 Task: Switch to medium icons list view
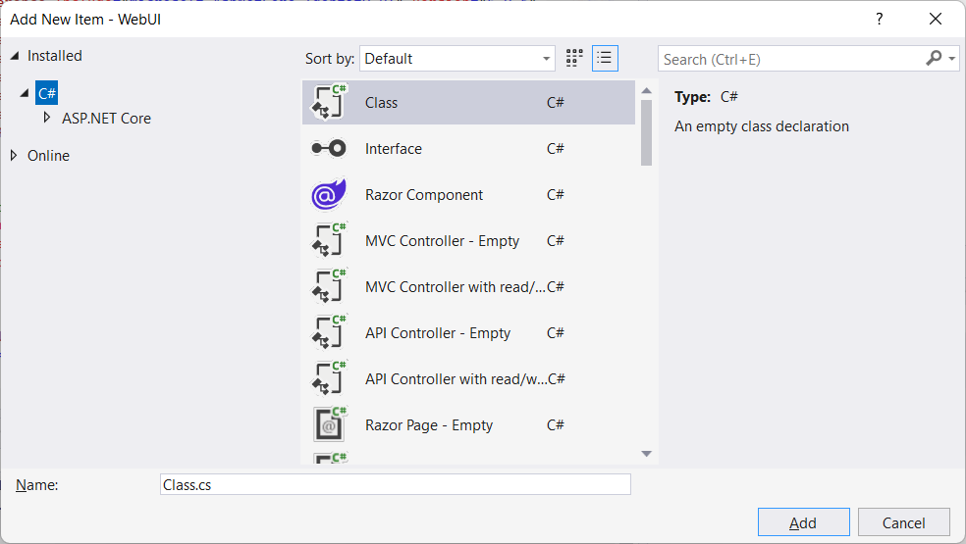(x=605, y=58)
